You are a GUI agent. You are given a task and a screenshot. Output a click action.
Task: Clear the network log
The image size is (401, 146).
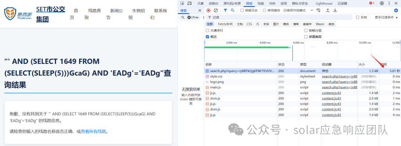[x=216, y=10]
